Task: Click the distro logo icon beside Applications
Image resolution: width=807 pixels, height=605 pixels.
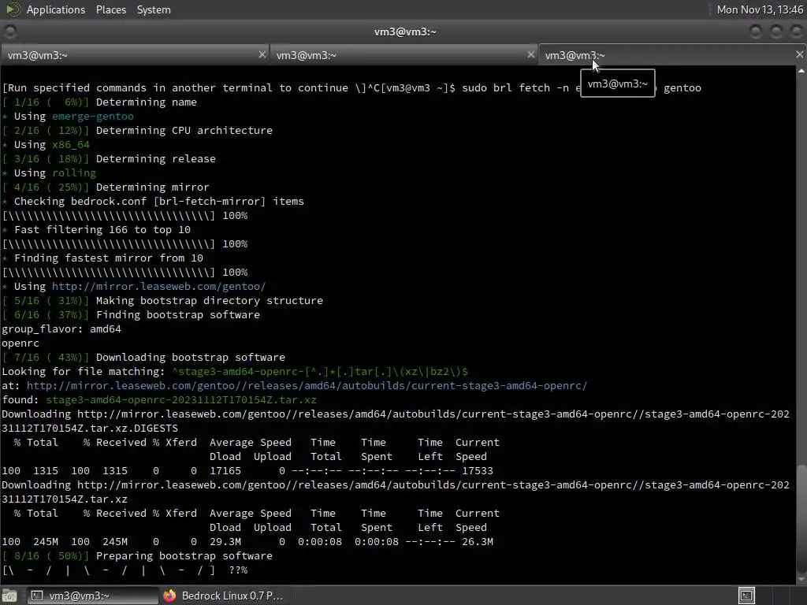Action: 13,9
